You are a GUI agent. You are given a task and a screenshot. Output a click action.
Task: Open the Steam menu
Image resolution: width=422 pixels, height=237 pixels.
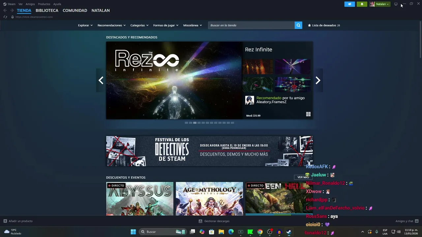pyautogui.click(x=11, y=4)
